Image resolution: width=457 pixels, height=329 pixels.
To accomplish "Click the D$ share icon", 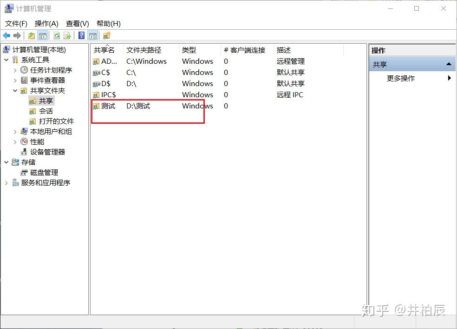I will coord(96,84).
